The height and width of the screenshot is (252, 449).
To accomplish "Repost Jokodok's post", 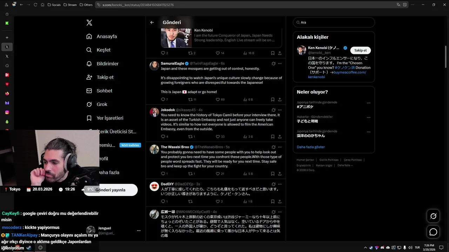I will [x=192, y=136].
